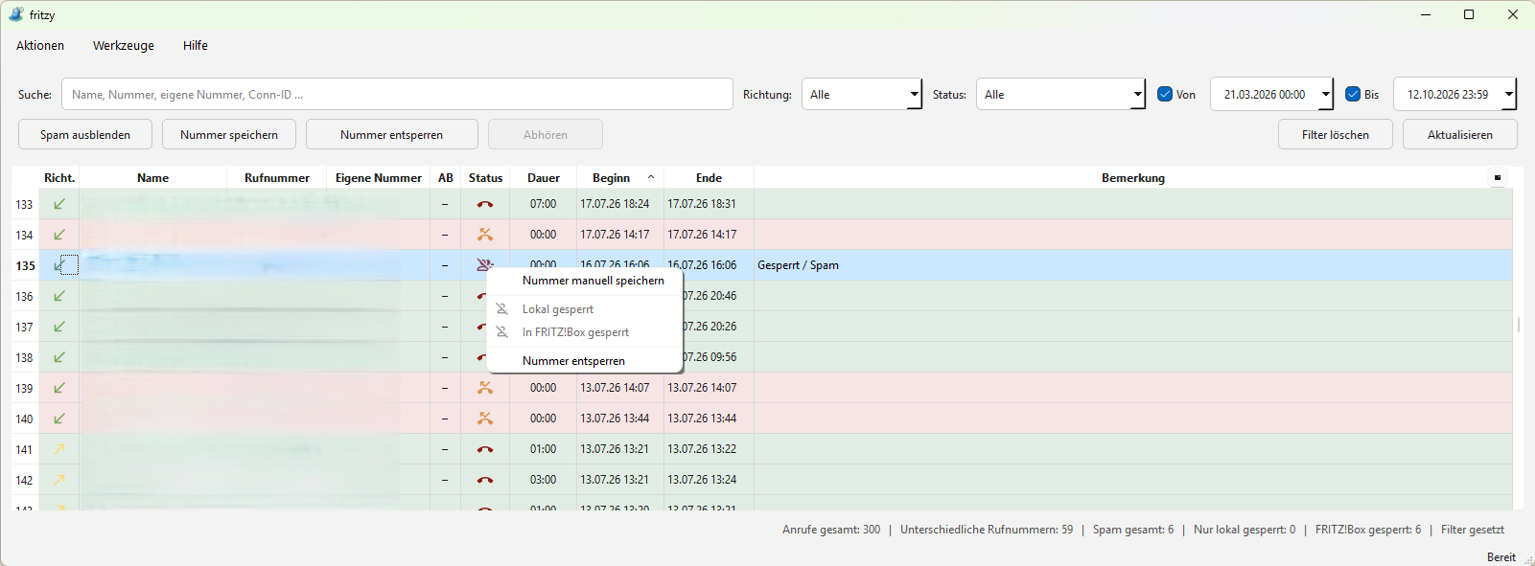Image resolution: width=1535 pixels, height=566 pixels.
Task: Click the "Aktualisieren" button
Action: (x=1460, y=134)
